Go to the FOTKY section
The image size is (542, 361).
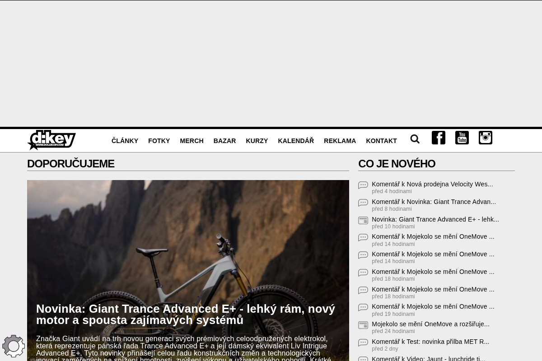click(159, 141)
